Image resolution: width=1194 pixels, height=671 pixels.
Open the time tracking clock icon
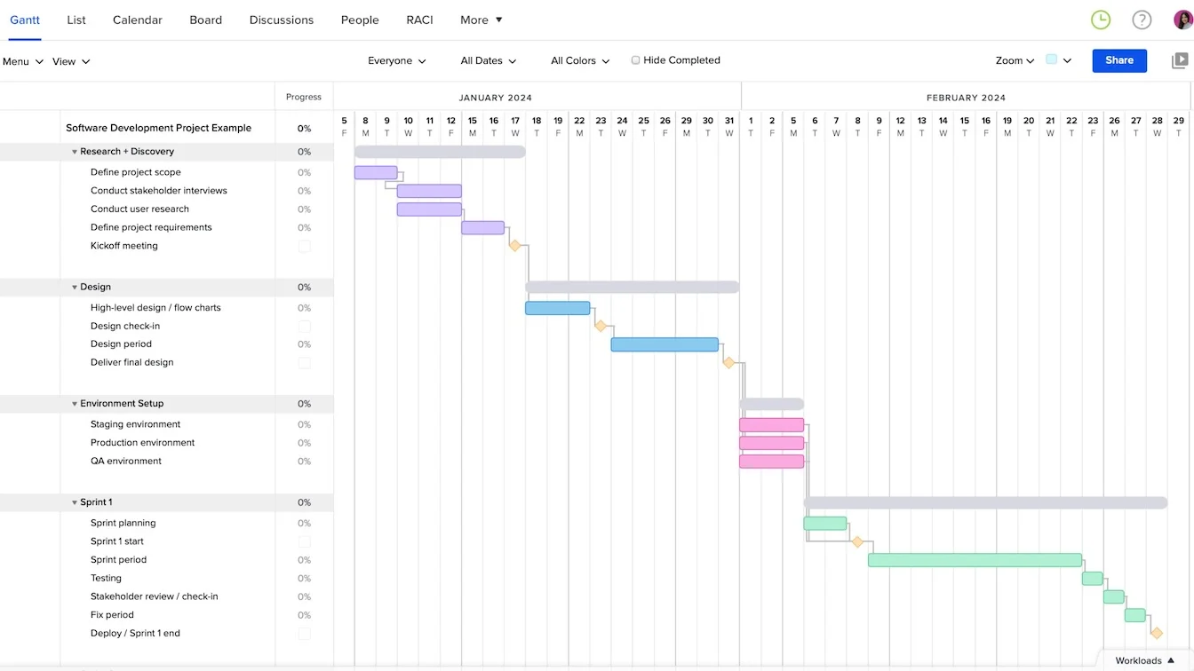[x=1101, y=19]
